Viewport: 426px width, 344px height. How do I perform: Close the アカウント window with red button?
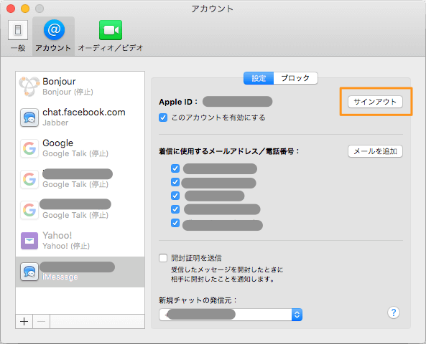click(x=11, y=9)
